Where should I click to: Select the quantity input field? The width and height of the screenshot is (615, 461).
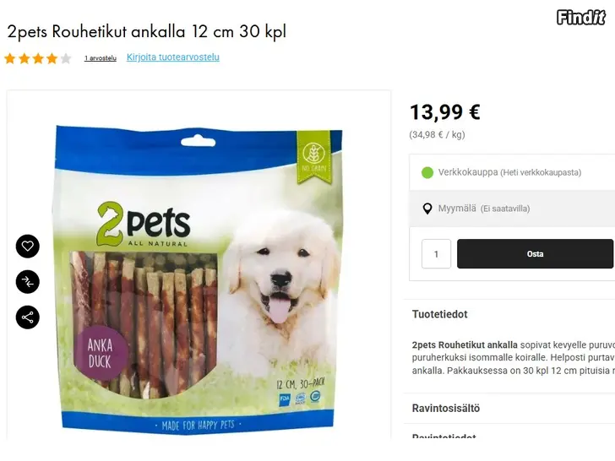pyautogui.click(x=436, y=254)
